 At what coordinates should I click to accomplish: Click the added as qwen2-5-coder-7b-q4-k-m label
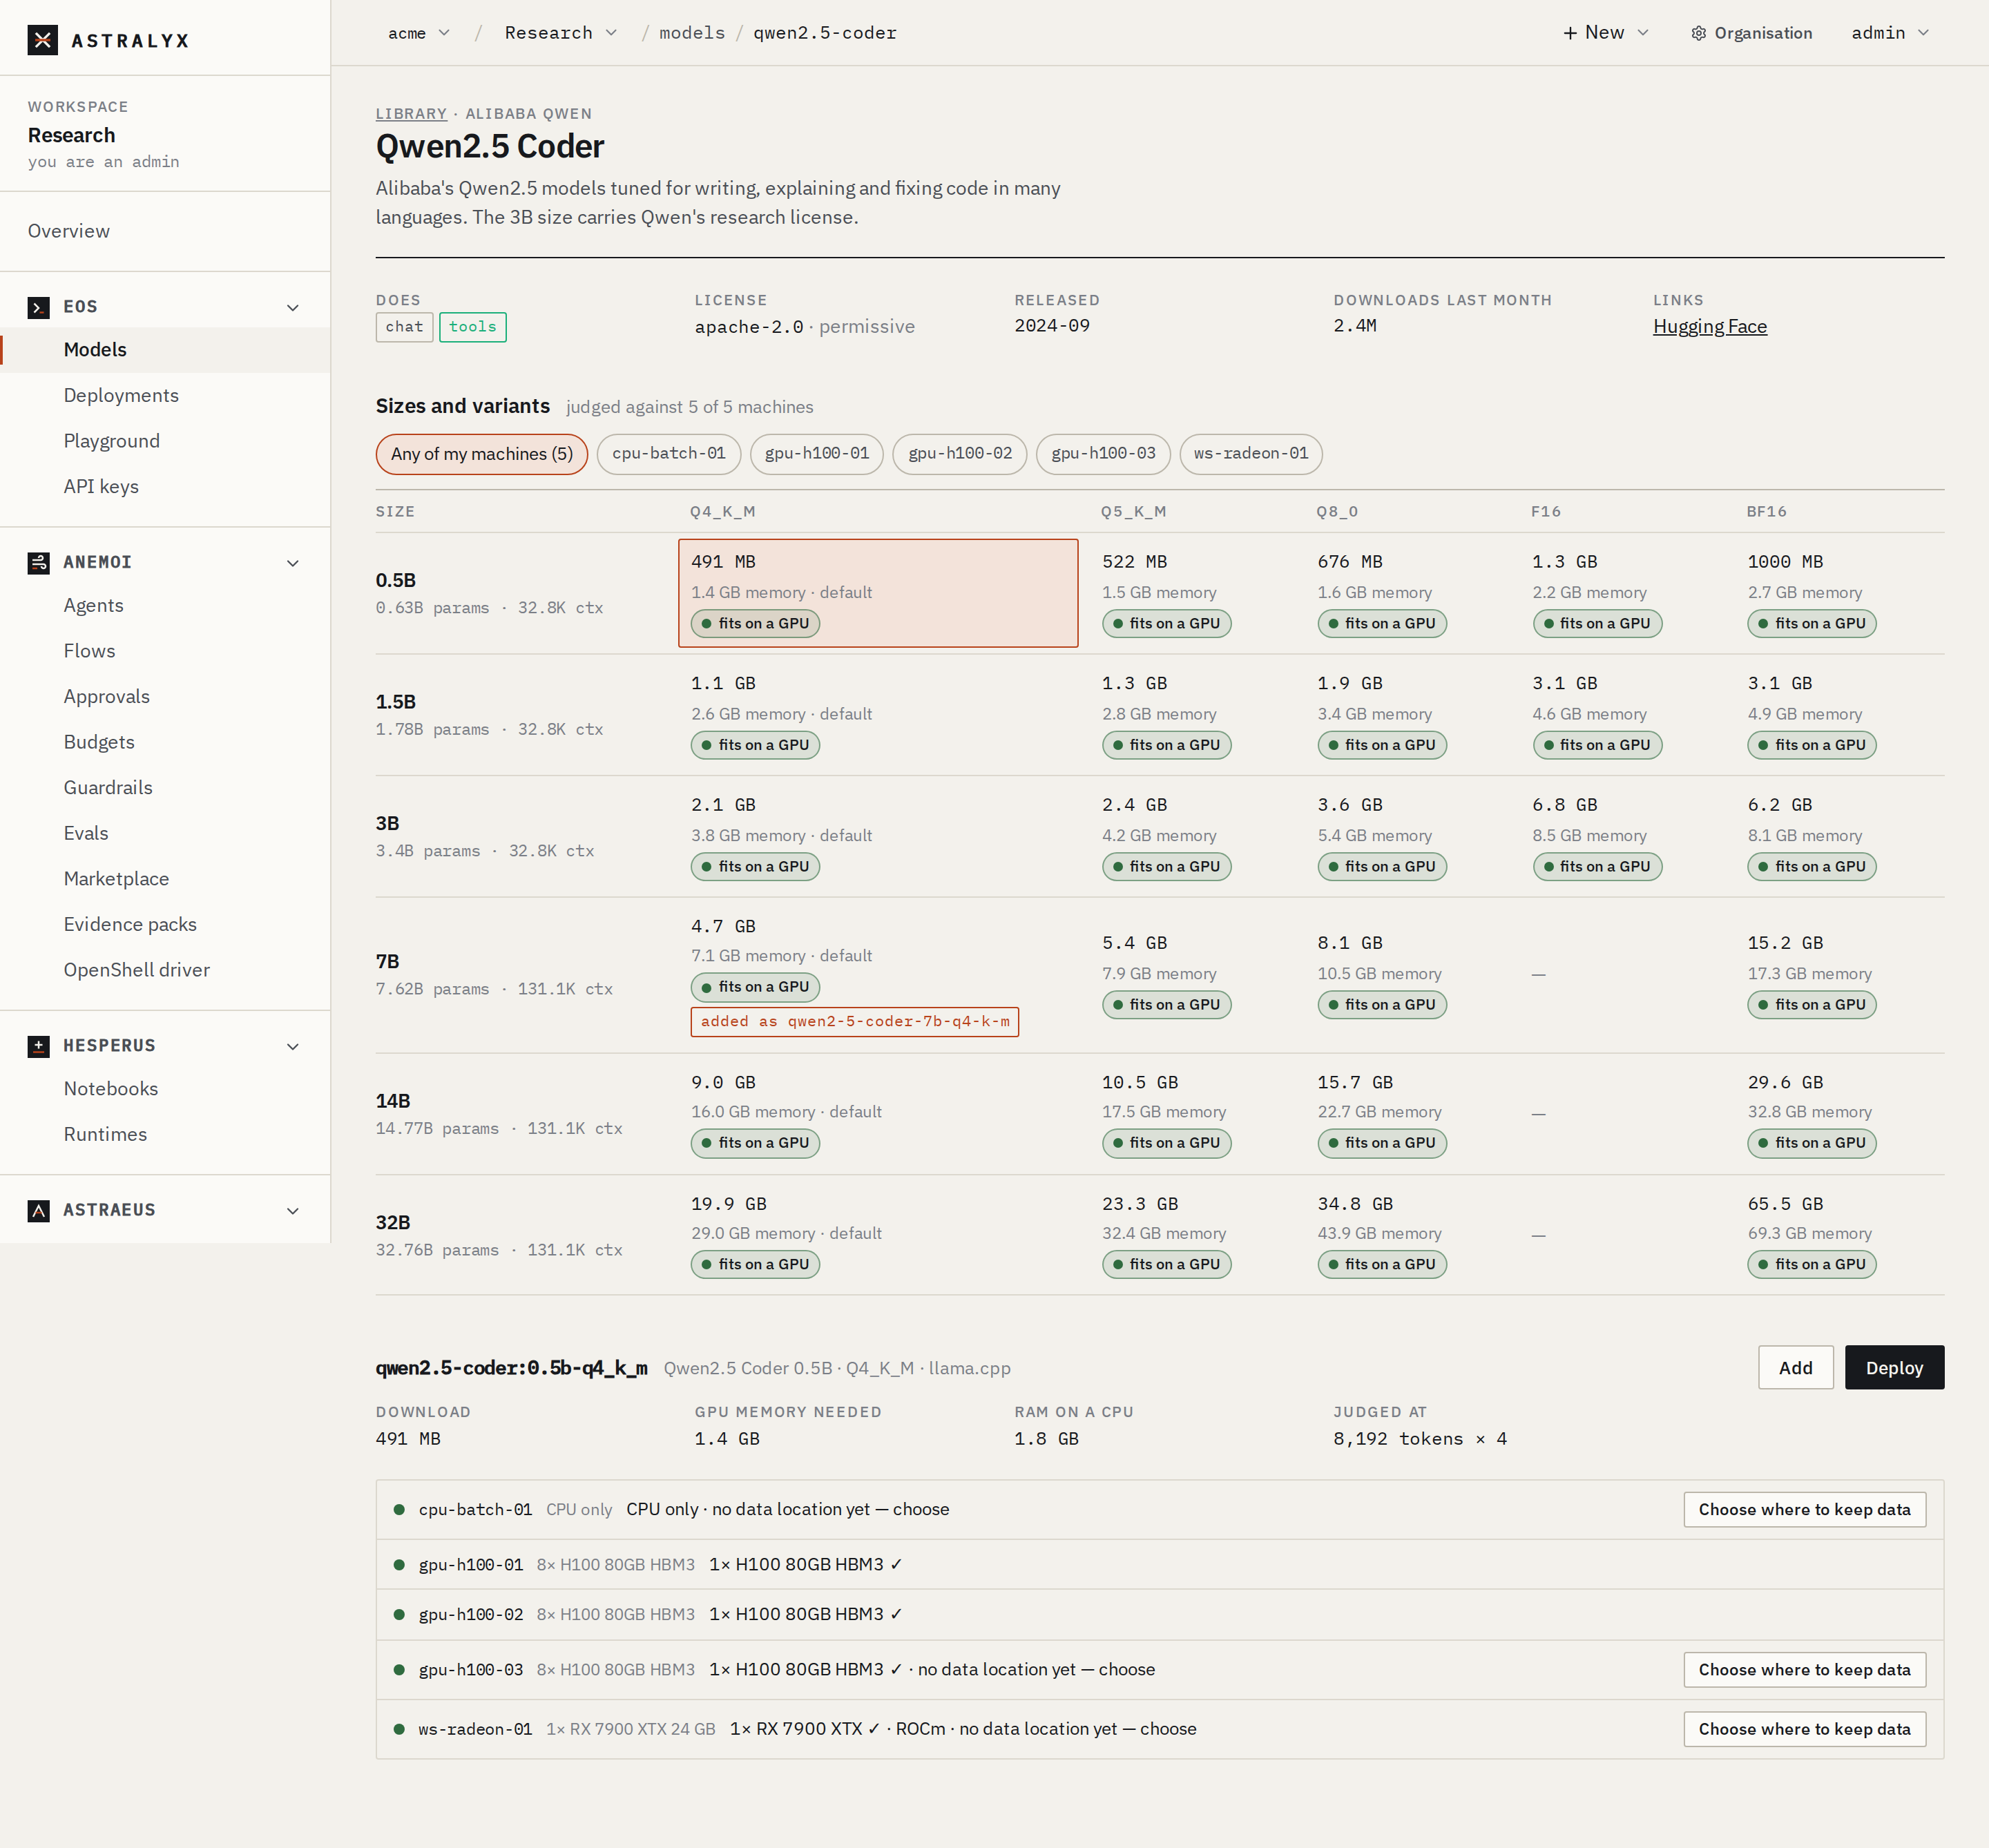(854, 1021)
